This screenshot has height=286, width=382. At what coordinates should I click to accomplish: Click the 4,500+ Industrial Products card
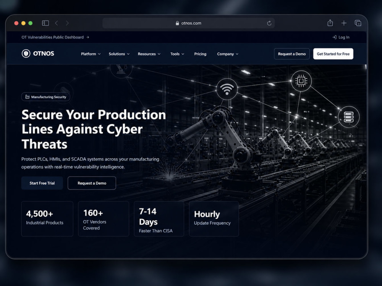(47, 219)
